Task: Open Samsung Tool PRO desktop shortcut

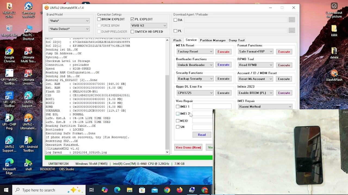Action: click(x=28, y=10)
